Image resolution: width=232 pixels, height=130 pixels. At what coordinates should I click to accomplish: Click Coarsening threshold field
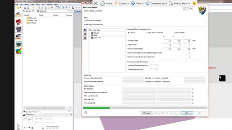154,70
